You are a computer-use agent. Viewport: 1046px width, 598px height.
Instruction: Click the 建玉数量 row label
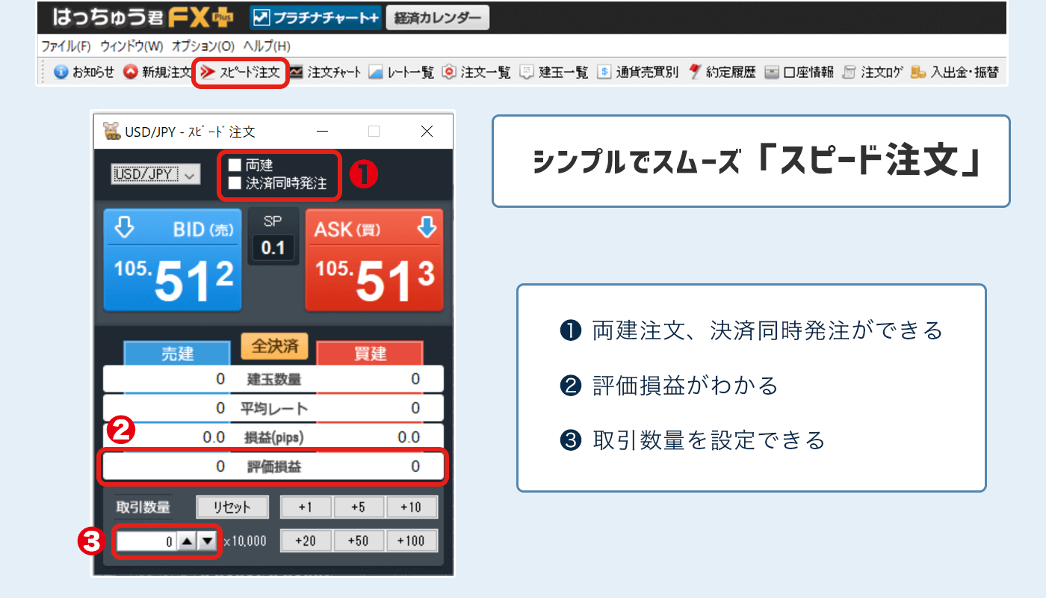[273, 380]
